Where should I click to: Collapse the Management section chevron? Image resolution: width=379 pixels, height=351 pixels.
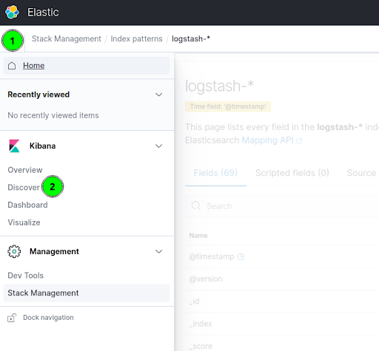[159, 251]
